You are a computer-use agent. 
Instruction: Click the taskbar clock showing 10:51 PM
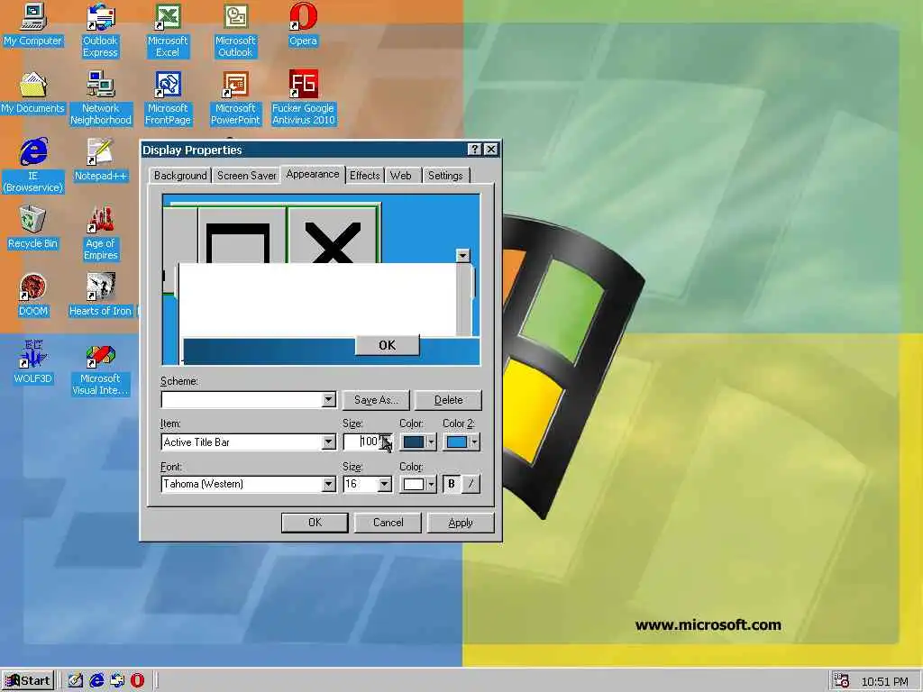pos(884,681)
